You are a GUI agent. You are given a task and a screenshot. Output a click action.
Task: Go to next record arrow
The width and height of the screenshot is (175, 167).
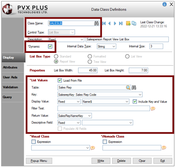(x=115, y=24)
